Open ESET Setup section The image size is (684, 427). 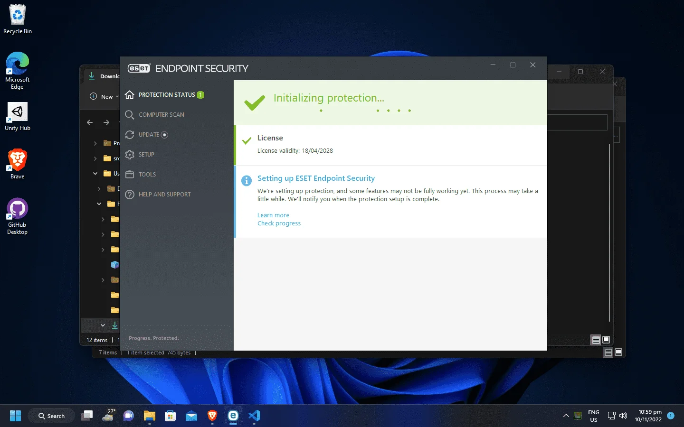(x=140, y=155)
